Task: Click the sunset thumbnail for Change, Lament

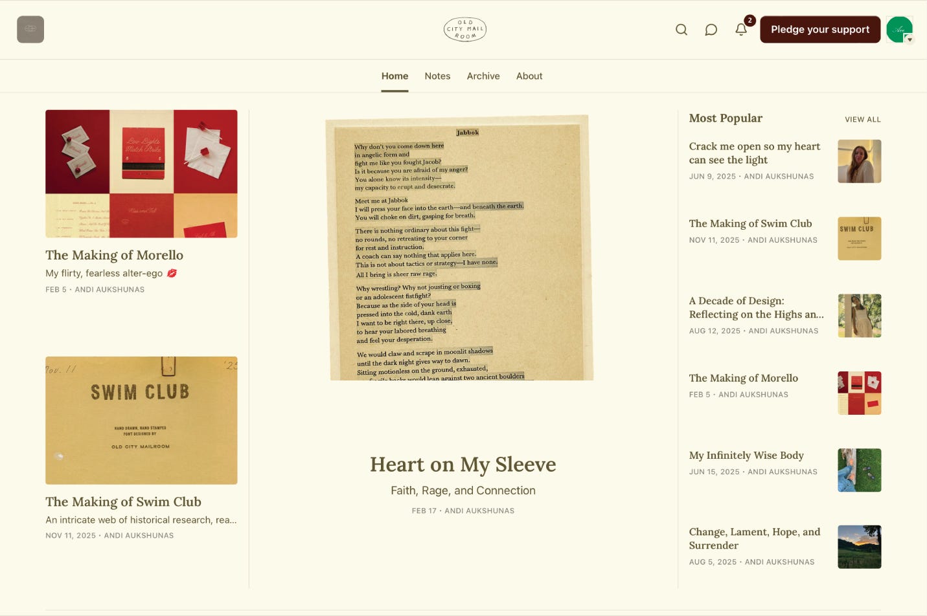Action: click(x=859, y=547)
